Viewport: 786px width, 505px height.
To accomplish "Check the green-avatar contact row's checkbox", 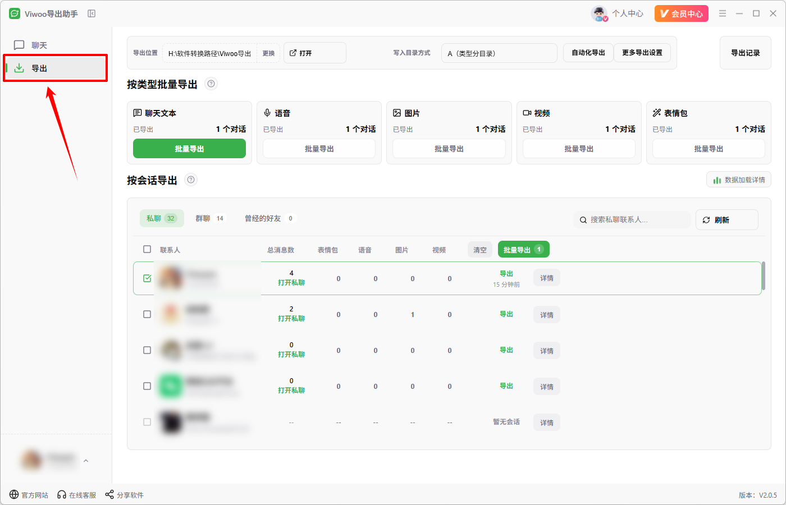I will pos(147,386).
